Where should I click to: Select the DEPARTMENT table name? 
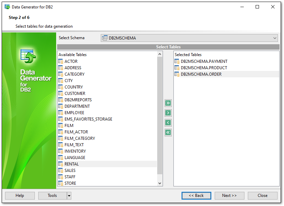[77, 106]
